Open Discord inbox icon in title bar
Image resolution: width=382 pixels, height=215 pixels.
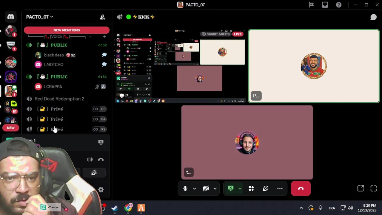[x=325, y=5]
